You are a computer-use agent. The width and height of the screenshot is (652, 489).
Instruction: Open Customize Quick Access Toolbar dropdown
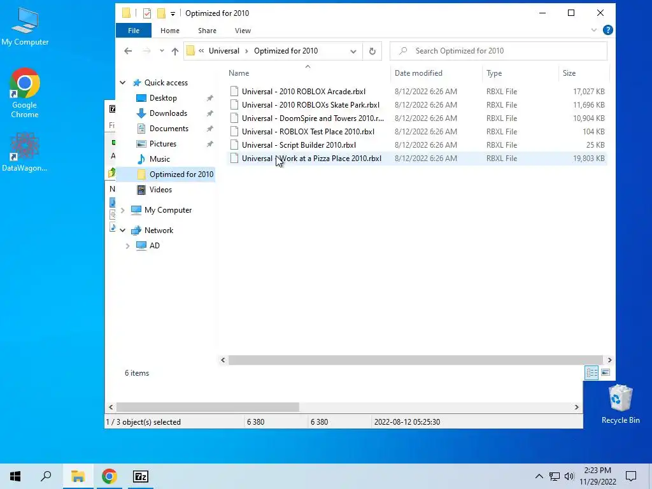click(173, 14)
